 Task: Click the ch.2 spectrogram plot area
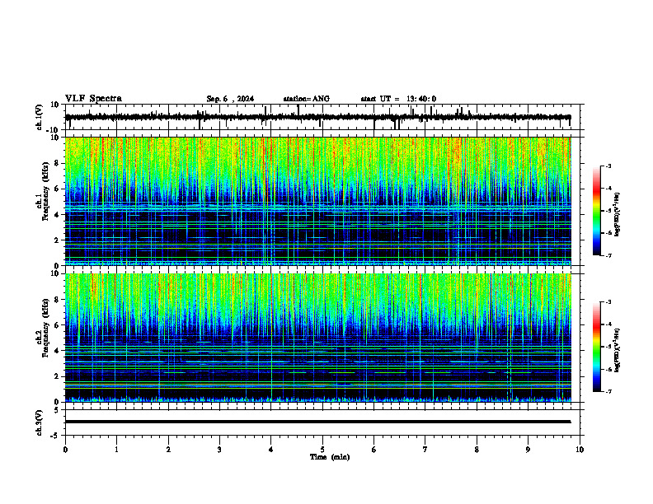click(317, 338)
